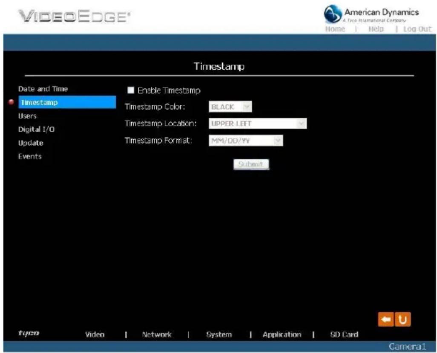Click the Timestamp Color label
The image size is (437, 353).
click(155, 107)
